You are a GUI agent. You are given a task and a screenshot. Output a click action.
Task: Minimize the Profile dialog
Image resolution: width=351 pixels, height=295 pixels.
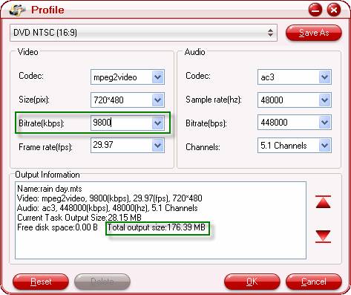(x=315, y=10)
